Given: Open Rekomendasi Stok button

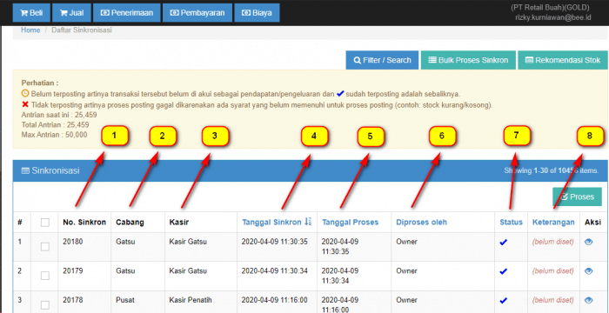Looking at the screenshot, I should [563, 60].
